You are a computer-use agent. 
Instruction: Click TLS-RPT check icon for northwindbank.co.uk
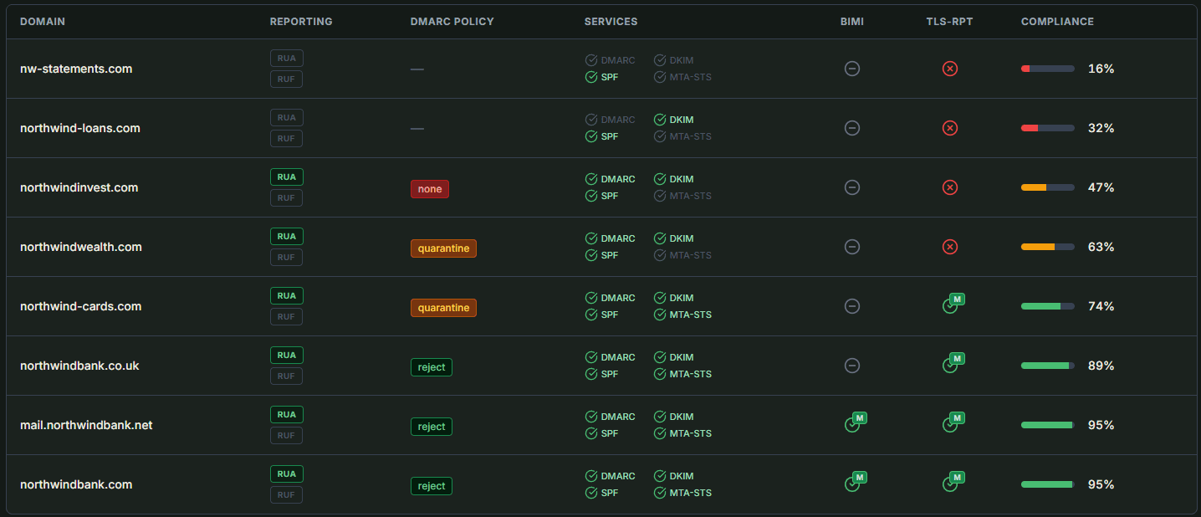pyautogui.click(x=950, y=366)
